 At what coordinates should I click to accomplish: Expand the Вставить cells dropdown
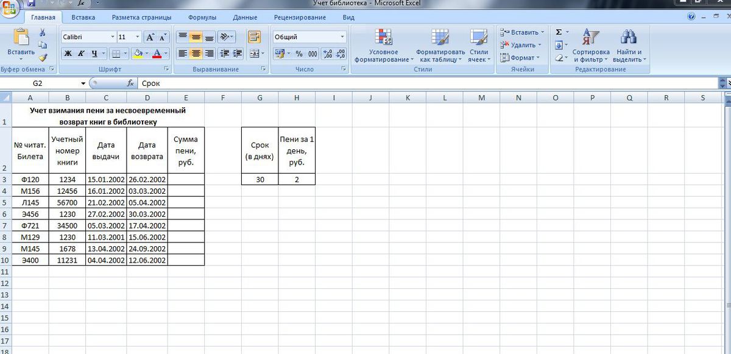pyautogui.click(x=542, y=32)
